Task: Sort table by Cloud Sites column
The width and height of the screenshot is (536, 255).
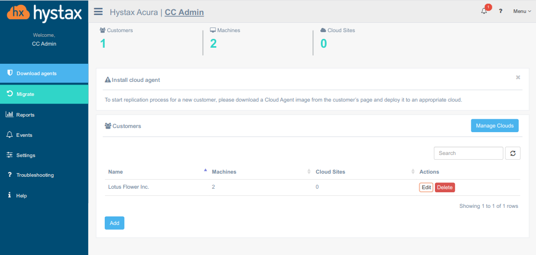Action: pos(330,172)
